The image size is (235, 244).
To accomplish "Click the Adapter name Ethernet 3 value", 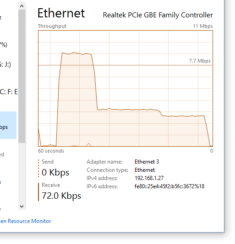I will 147,162.
